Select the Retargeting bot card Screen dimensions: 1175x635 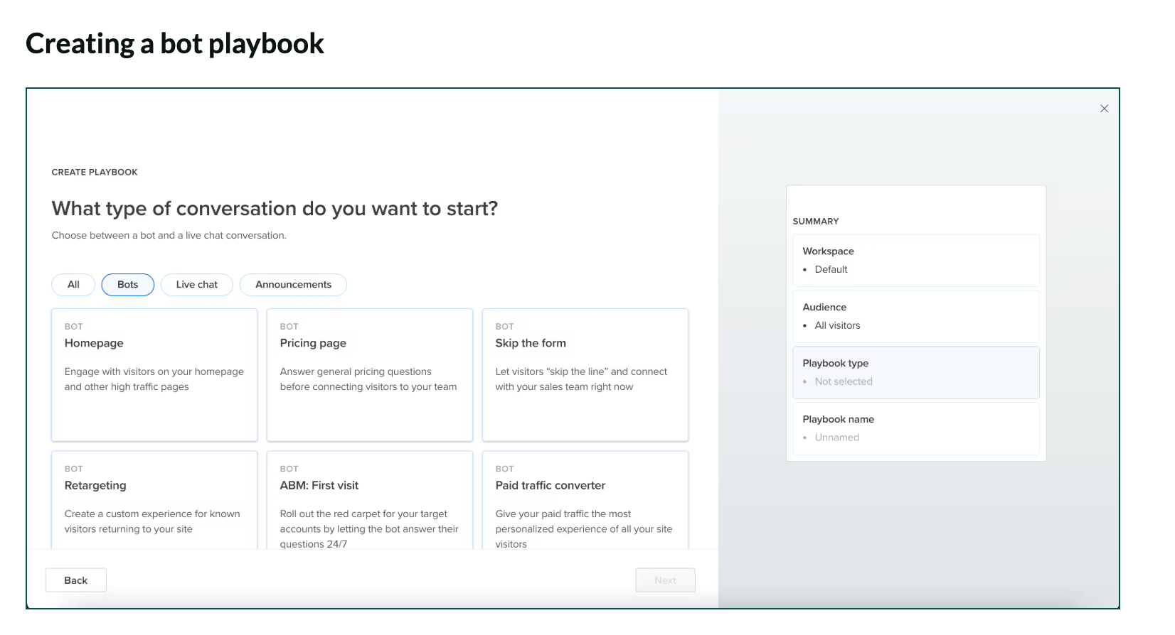click(154, 500)
